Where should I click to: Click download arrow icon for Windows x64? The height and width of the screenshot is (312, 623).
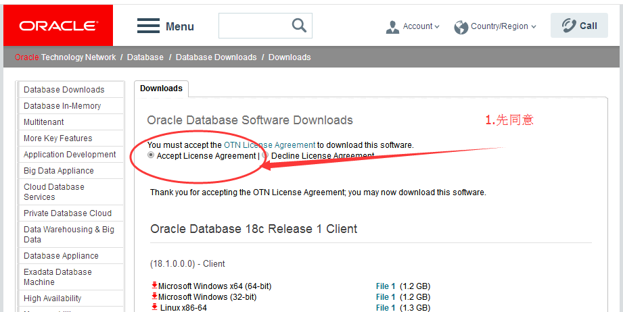pyautogui.click(x=154, y=286)
